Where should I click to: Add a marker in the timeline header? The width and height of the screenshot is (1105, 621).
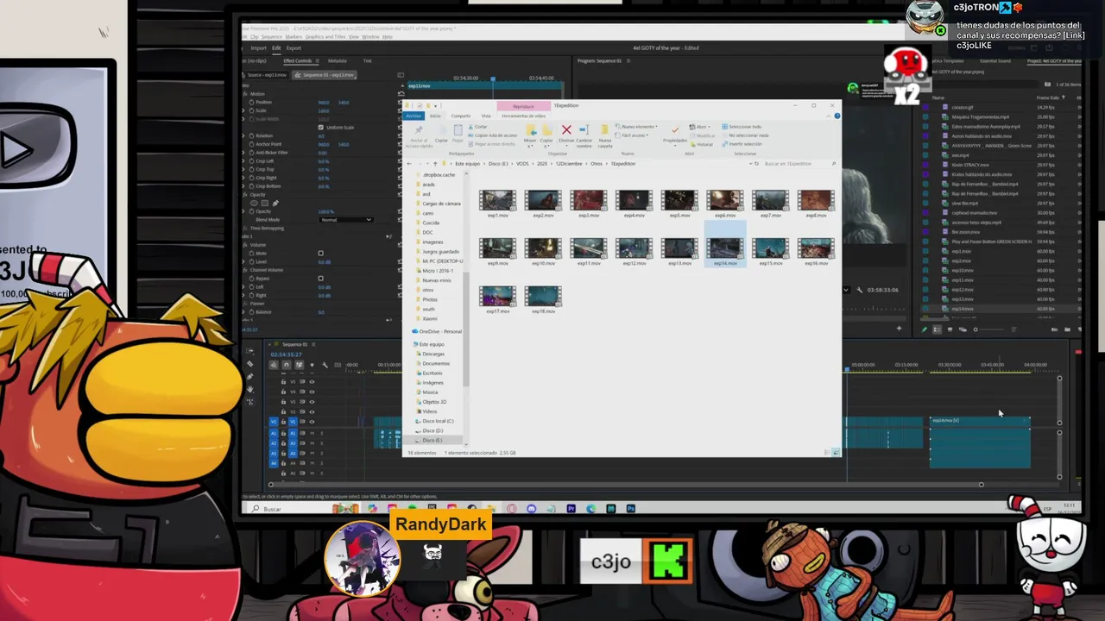click(312, 365)
